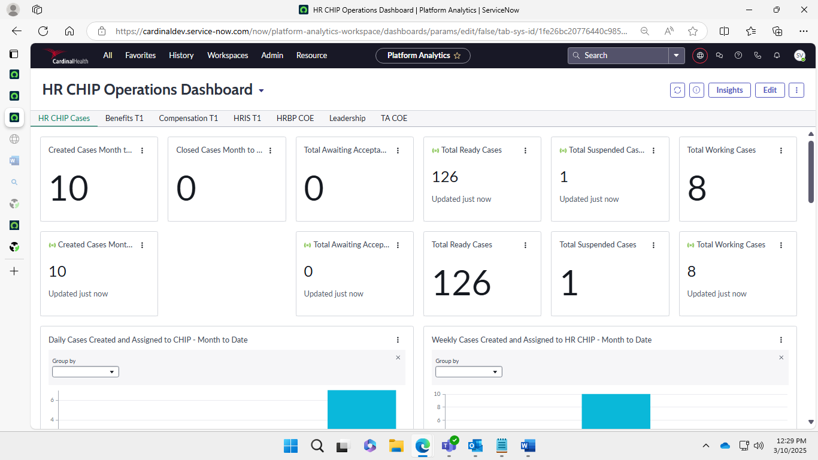Viewport: 818px width, 460px height.
Task: Click the blue bar in Weekly Cases chart
Action: (616, 411)
